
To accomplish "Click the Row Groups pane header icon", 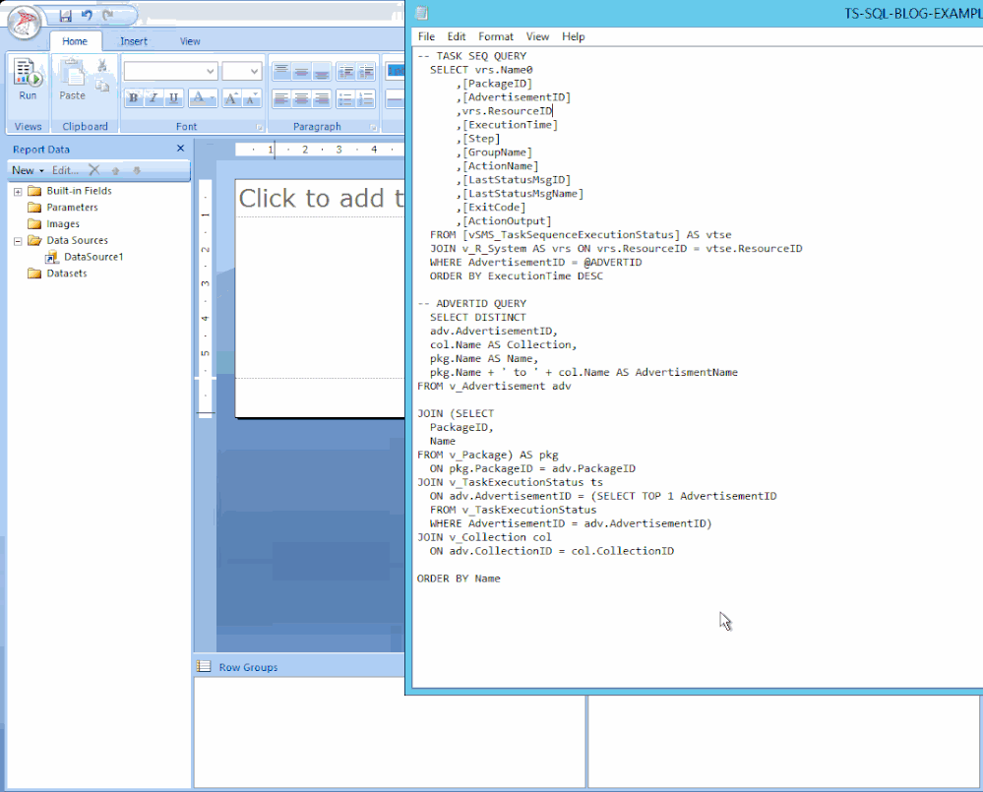I will (203, 666).
